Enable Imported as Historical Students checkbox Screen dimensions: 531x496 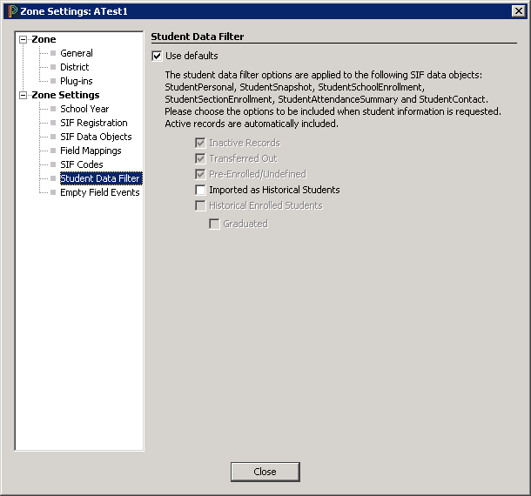point(201,190)
